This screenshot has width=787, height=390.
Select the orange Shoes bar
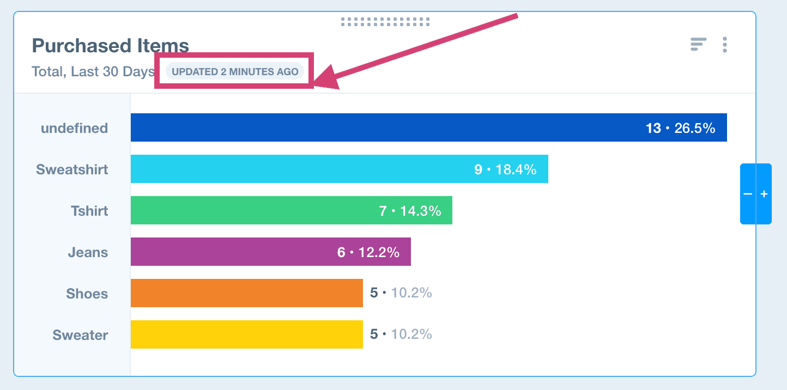click(246, 293)
